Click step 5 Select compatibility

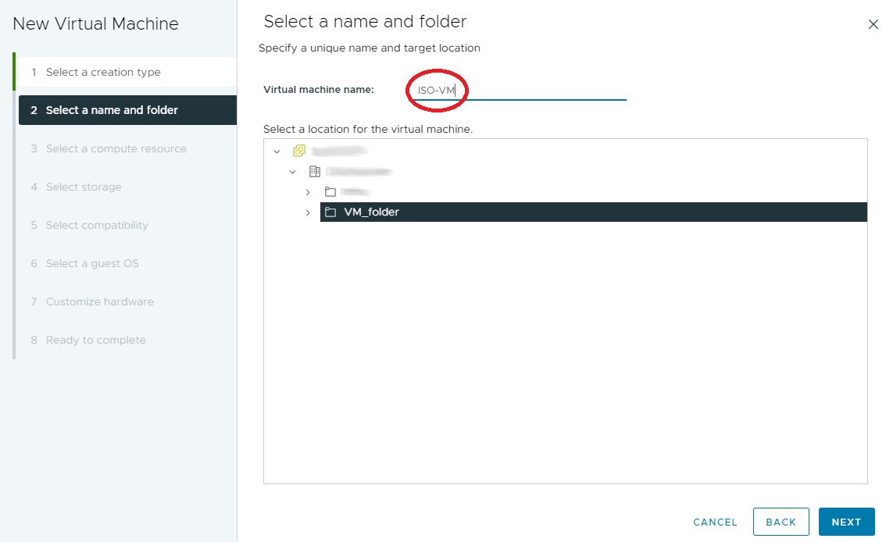(97, 225)
